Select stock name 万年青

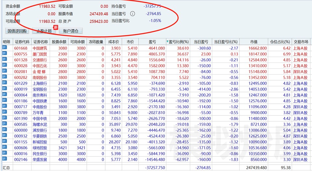[x=38, y=113]
